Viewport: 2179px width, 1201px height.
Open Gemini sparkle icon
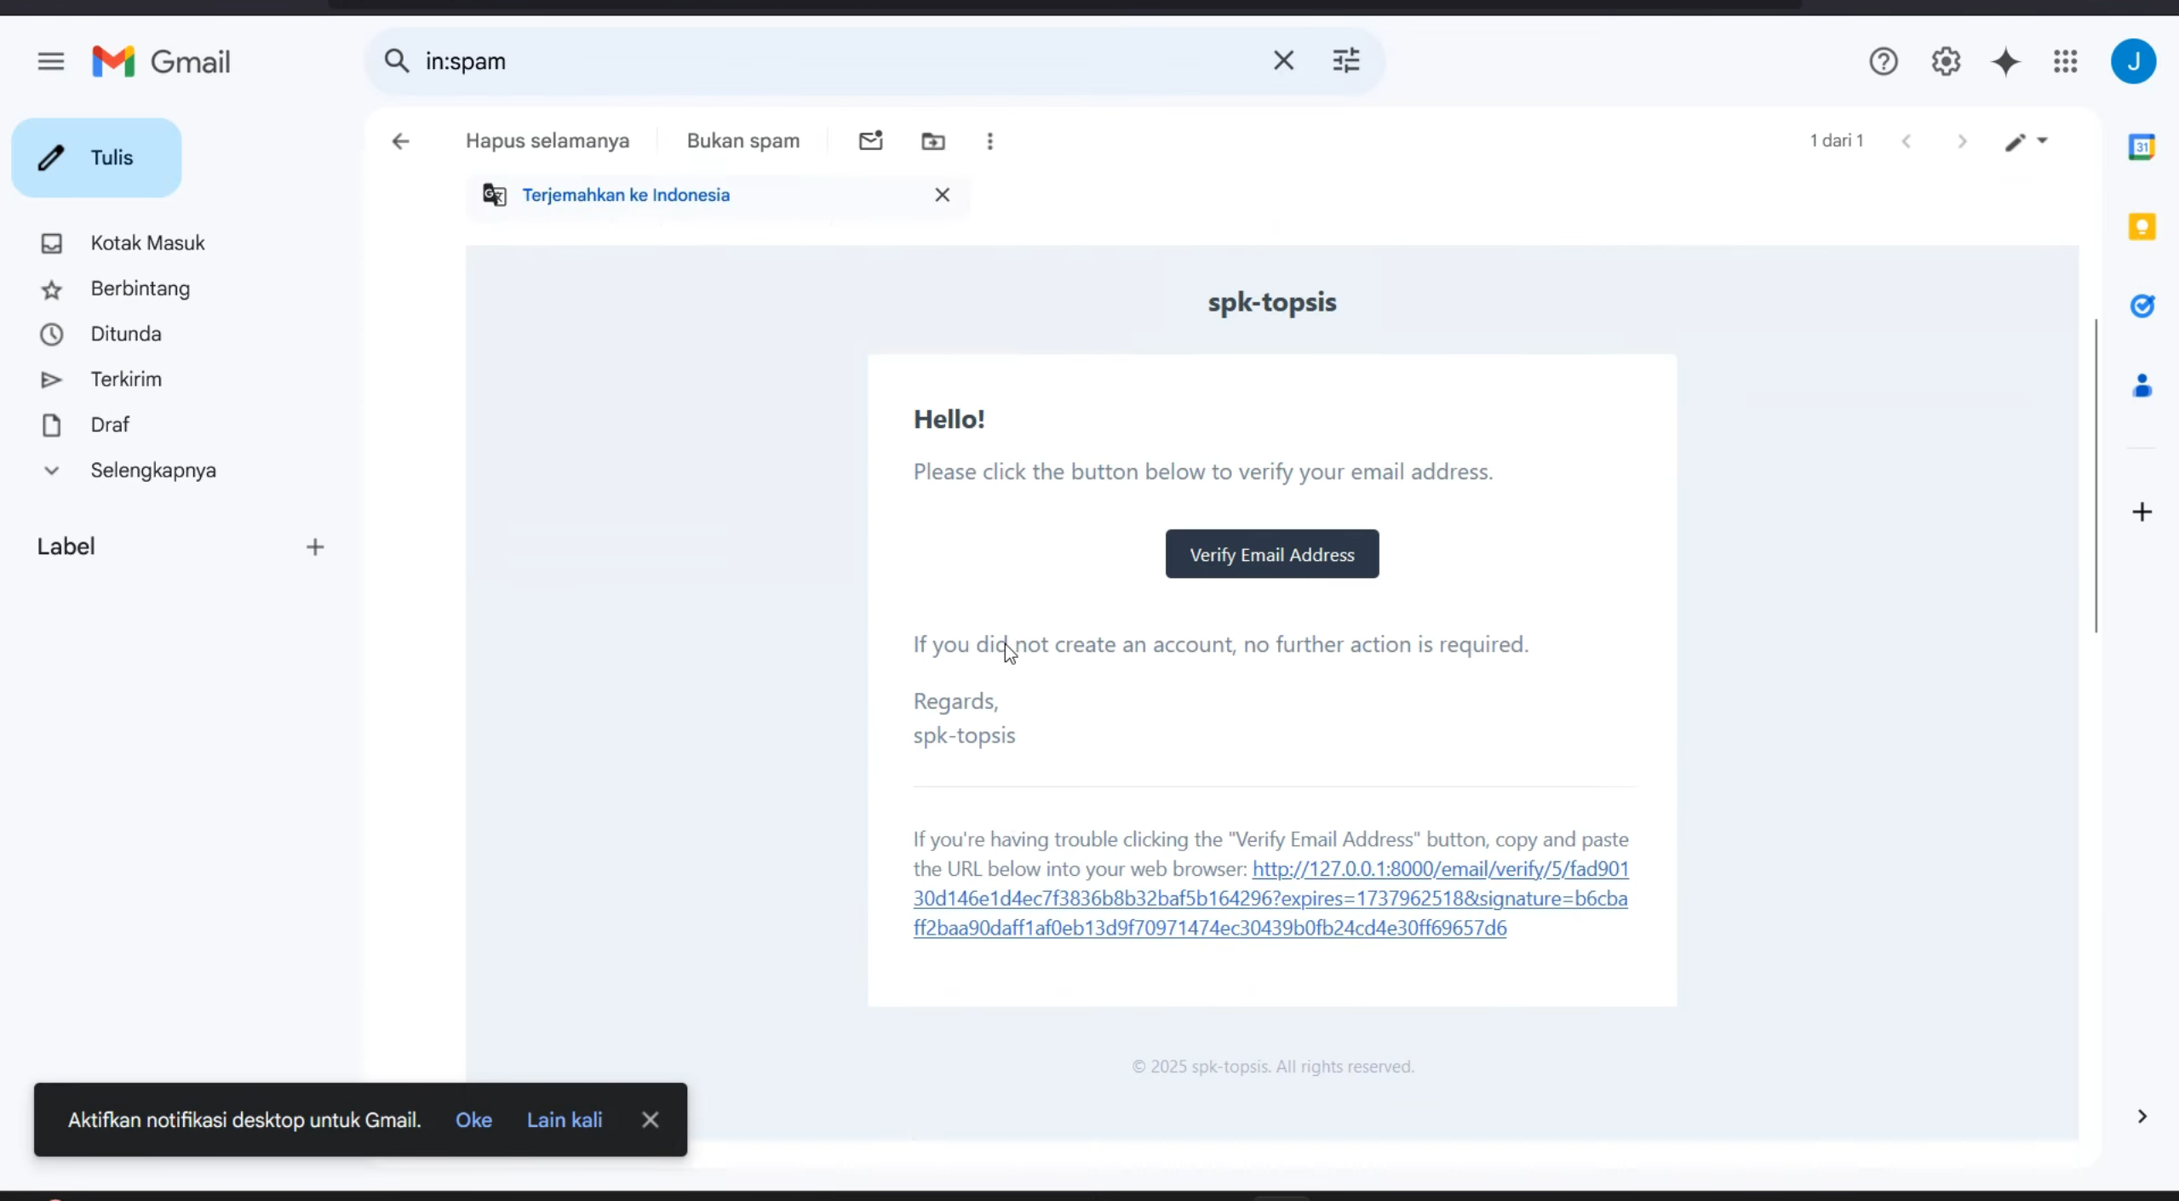pos(2005,61)
